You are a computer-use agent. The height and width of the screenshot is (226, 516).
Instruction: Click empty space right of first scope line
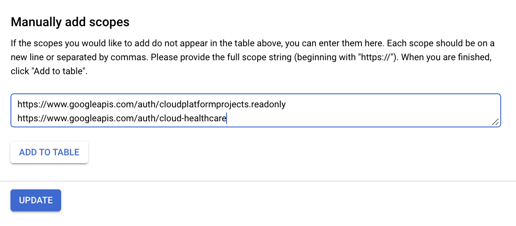[389, 105]
